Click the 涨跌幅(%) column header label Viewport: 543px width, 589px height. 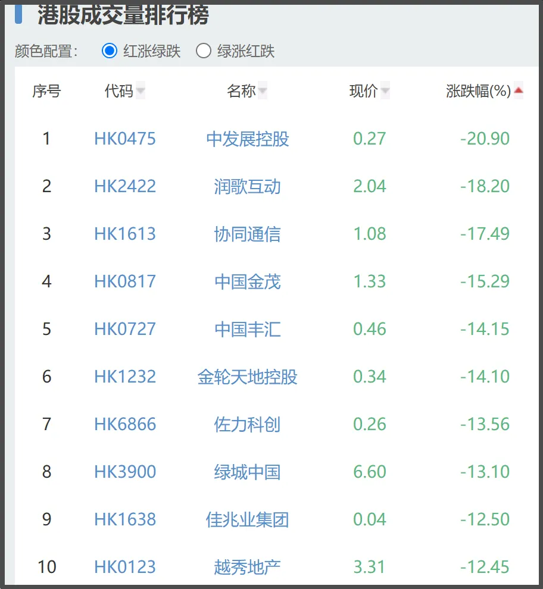click(x=478, y=91)
